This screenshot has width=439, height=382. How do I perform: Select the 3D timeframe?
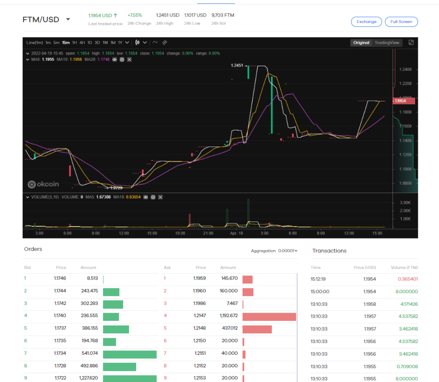tap(97, 42)
